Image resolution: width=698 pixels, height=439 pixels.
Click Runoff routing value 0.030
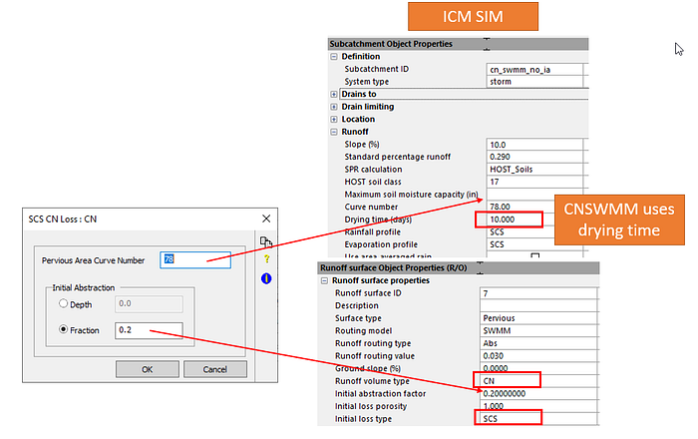click(538, 356)
